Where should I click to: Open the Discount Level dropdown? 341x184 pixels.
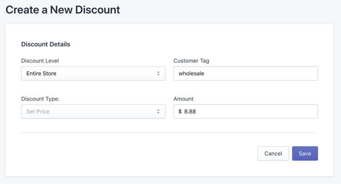93,74
